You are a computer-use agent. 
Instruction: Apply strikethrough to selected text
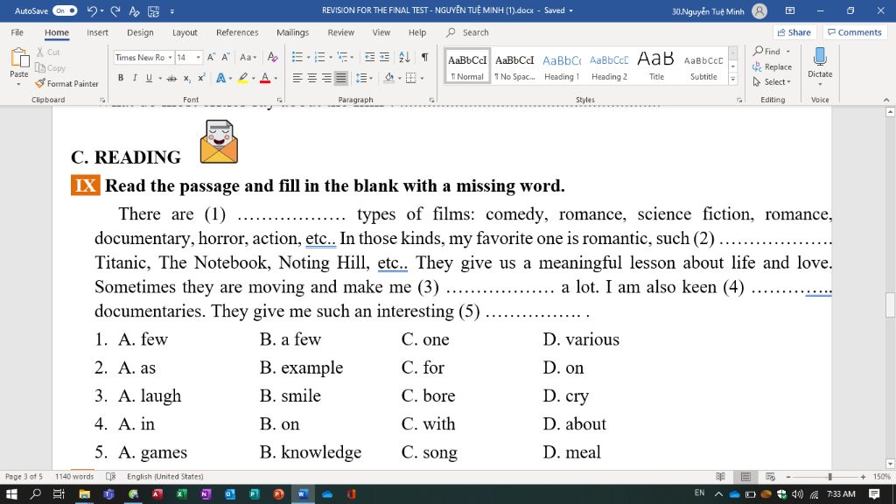171,78
